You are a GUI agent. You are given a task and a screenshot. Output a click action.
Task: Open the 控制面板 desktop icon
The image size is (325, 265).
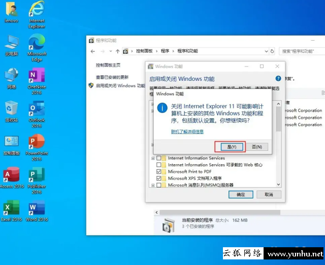pos(12,145)
